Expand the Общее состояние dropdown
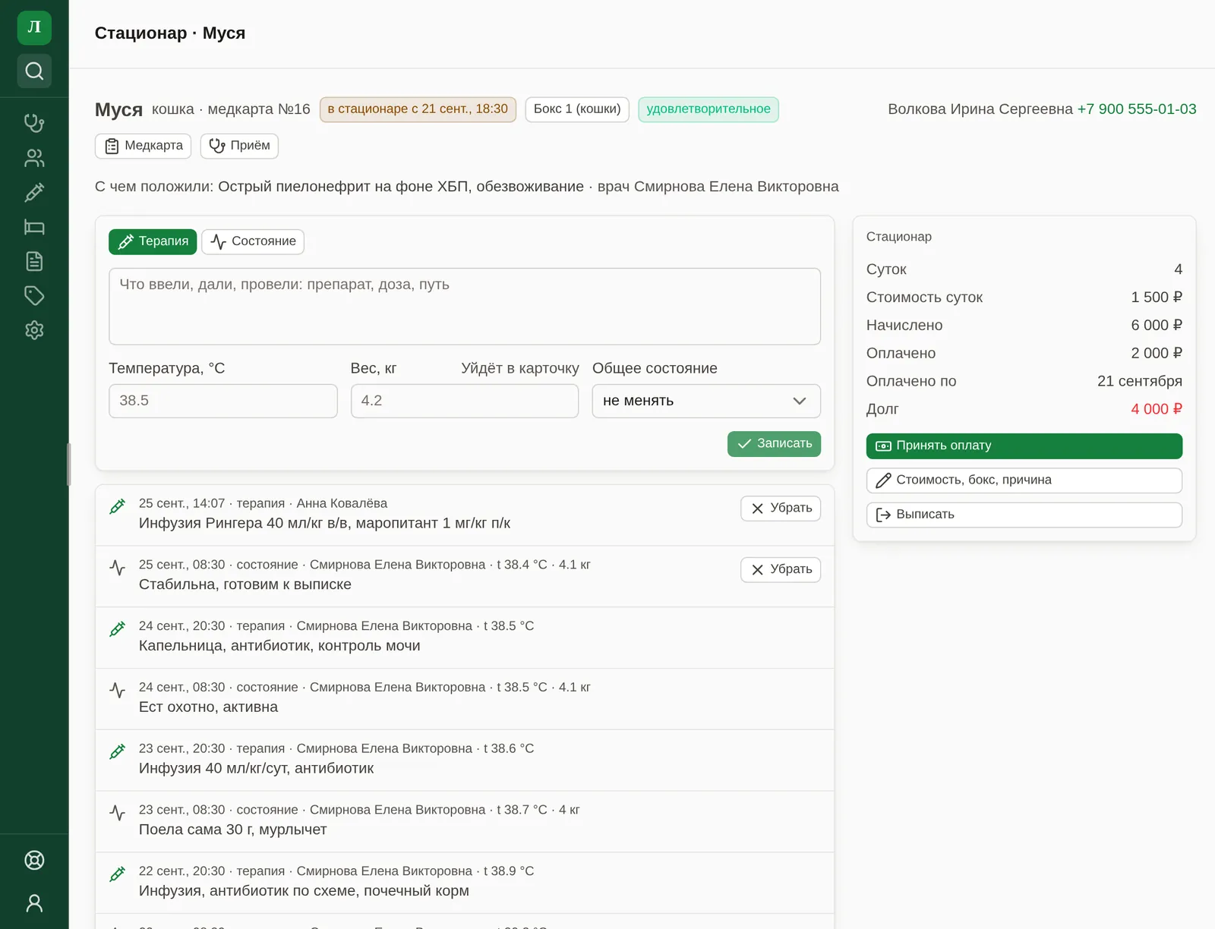The height and width of the screenshot is (929, 1215). point(706,401)
